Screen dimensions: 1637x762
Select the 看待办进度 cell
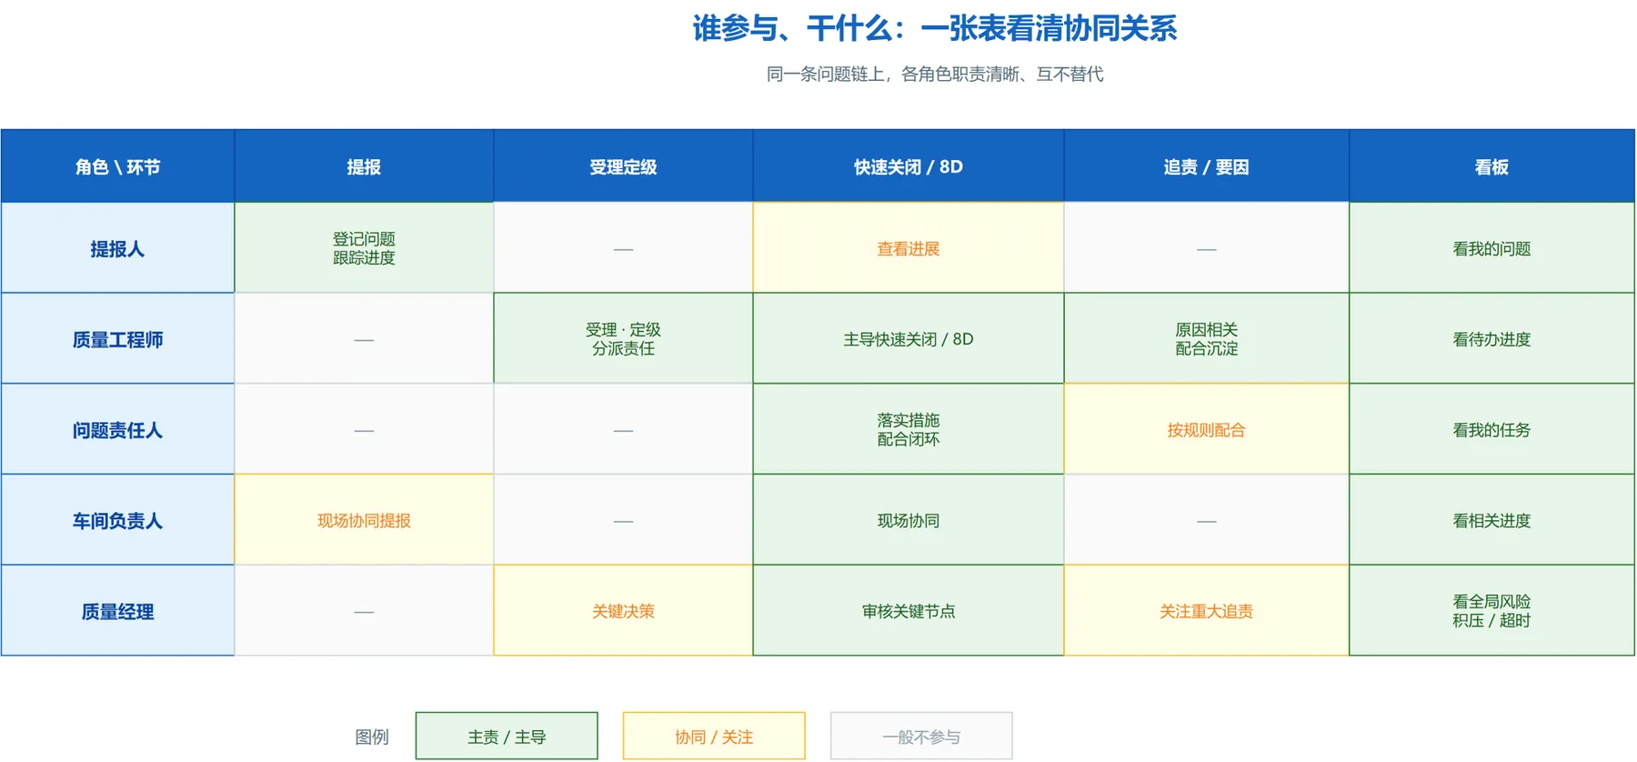[1491, 339]
